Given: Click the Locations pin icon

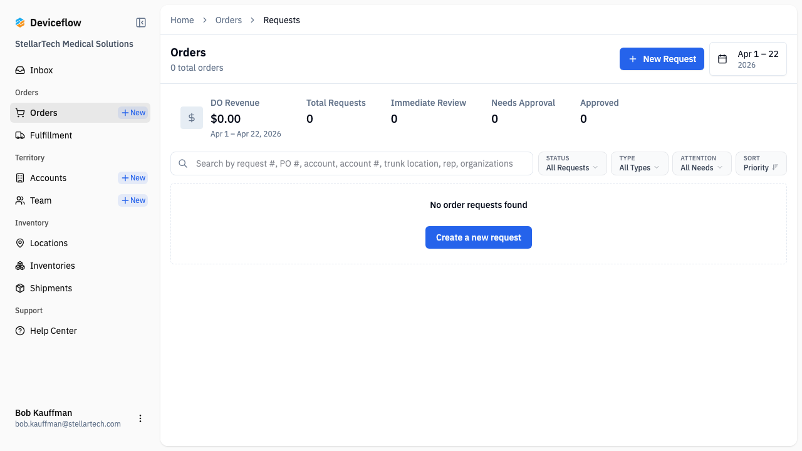Looking at the screenshot, I should click(20, 243).
